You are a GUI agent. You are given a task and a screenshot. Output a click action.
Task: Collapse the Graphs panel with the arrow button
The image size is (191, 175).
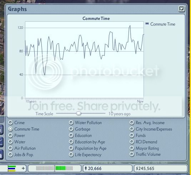coord(181,9)
